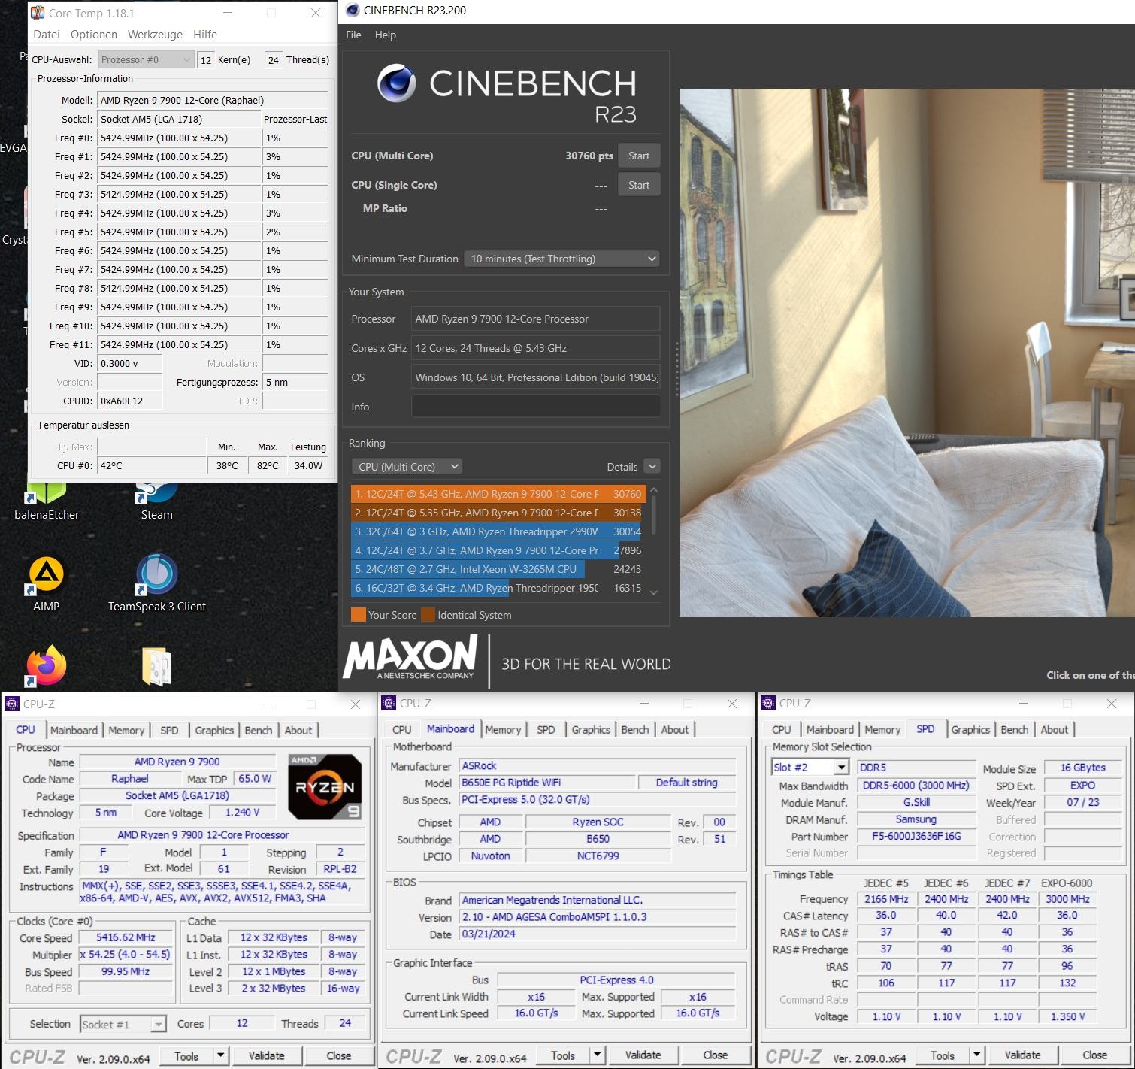Image resolution: width=1135 pixels, height=1069 pixels.
Task: Click the Core Temp Modell field AMD Ryzen 9 7900
Action: tap(213, 100)
